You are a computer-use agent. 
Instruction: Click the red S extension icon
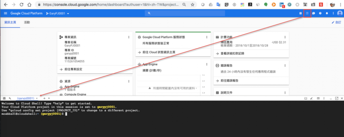click(x=321, y=4)
